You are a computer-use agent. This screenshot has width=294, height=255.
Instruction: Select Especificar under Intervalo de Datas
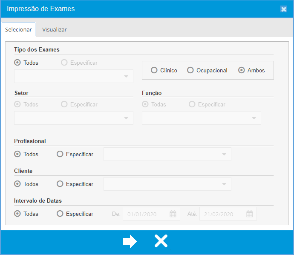(60, 214)
